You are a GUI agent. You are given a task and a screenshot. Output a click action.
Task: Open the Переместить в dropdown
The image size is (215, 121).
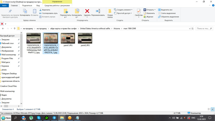pos(66,16)
